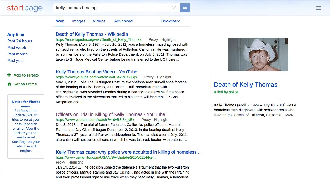Open Death of Kelly Thomas Wikipedia result
Viewport: 334px width, 179px height.
(92, 34)
